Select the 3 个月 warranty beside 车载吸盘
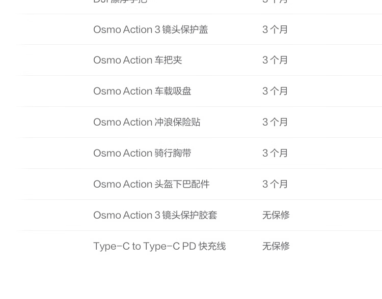This screenshot has width=382, height=299. point(275,91)
